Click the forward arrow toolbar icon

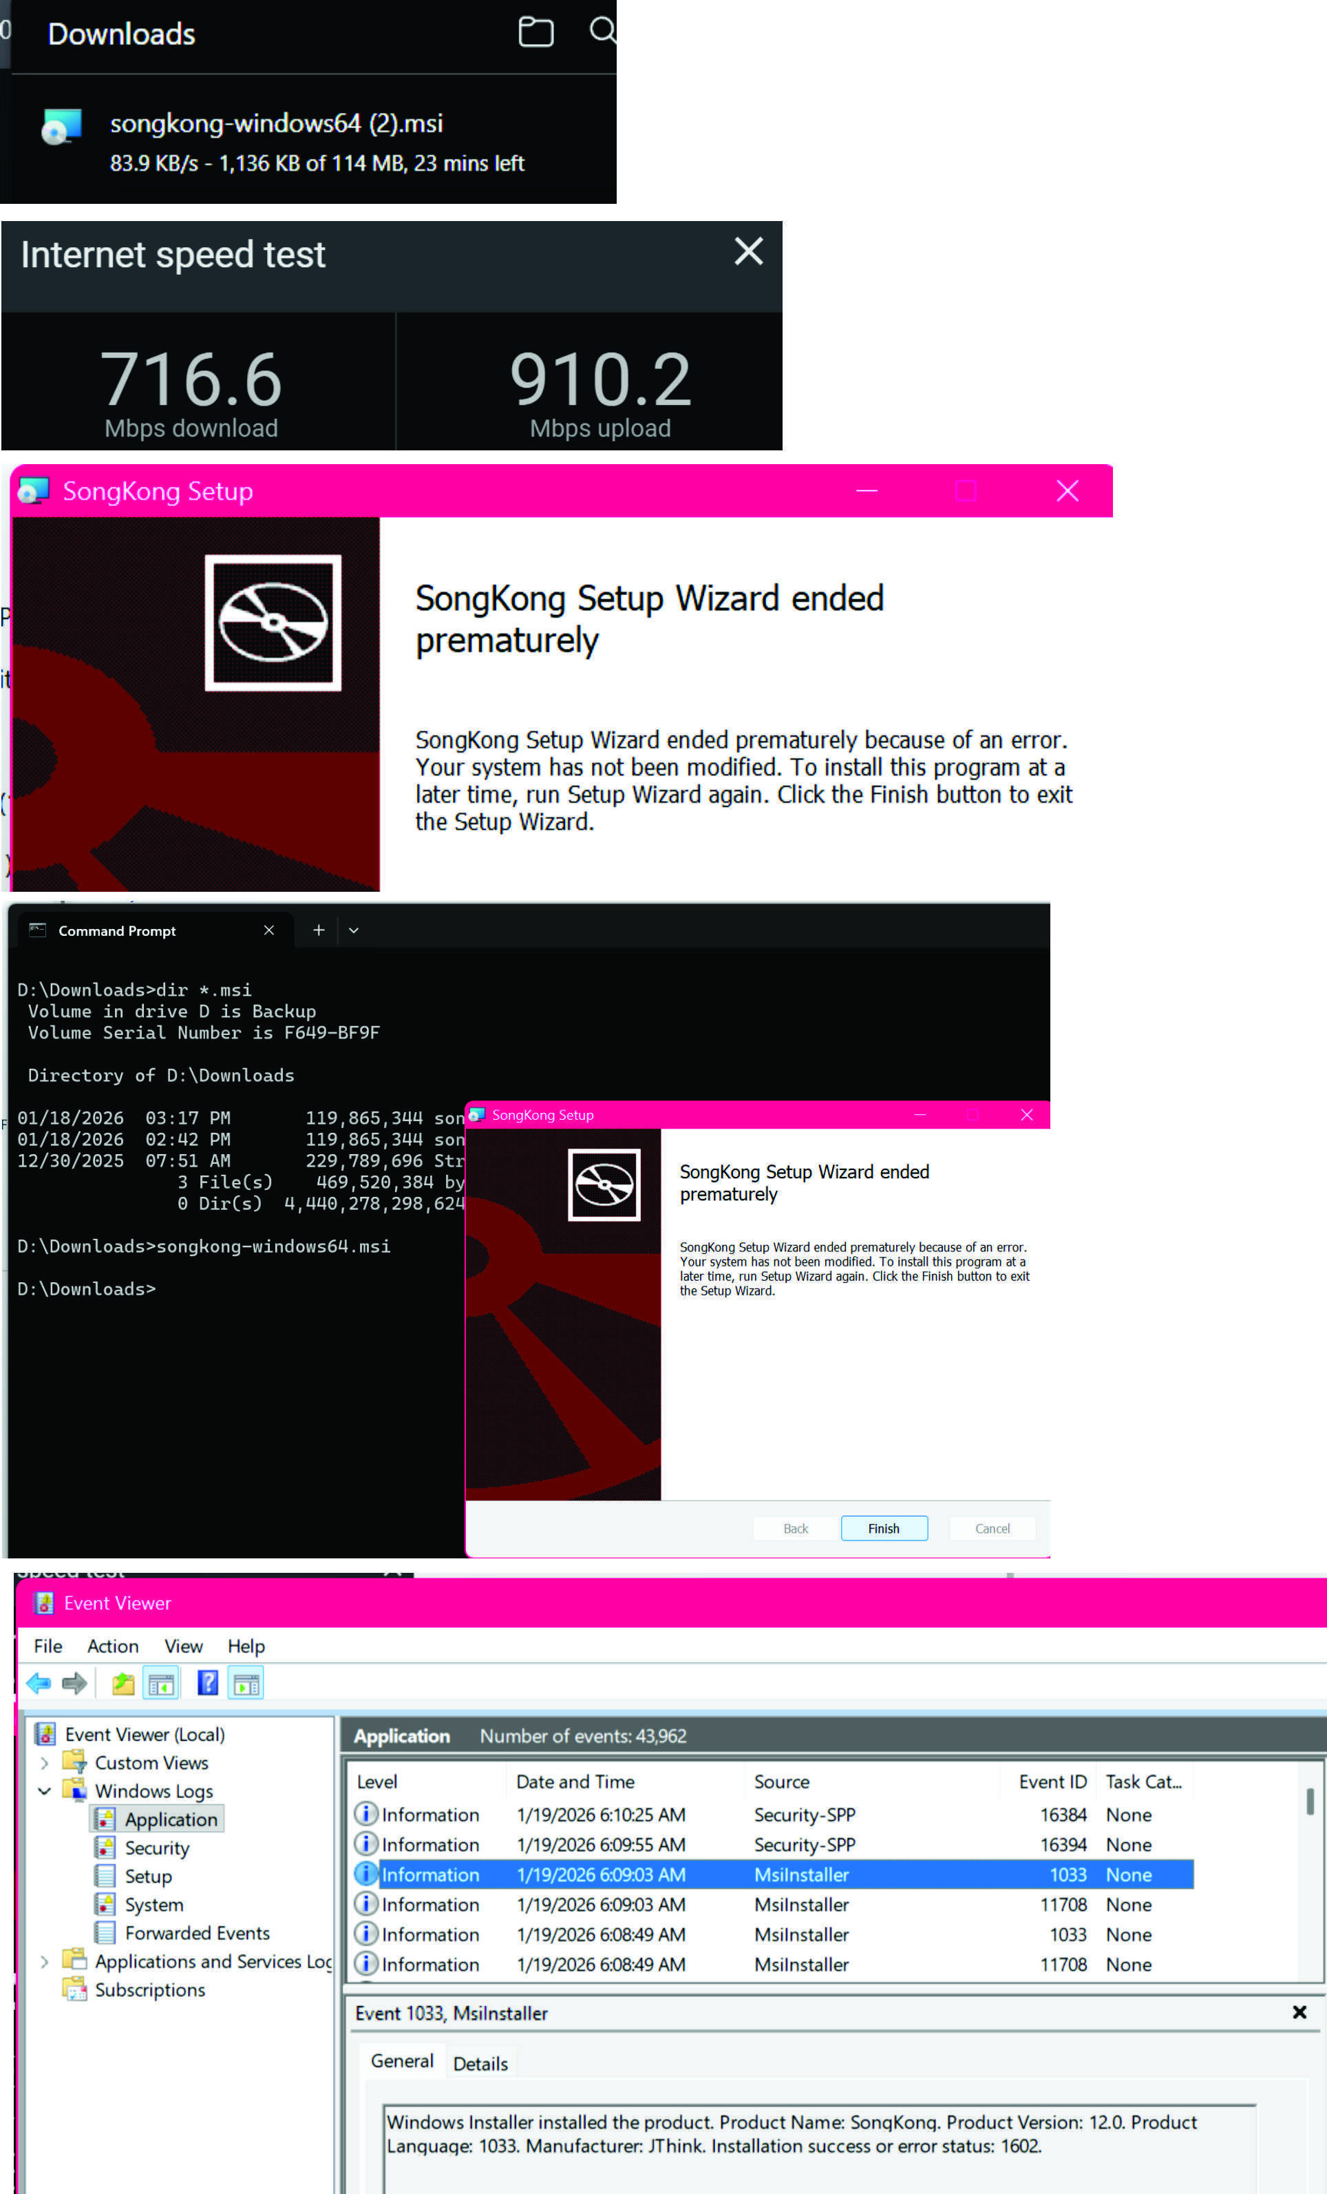click(75, 1683)
